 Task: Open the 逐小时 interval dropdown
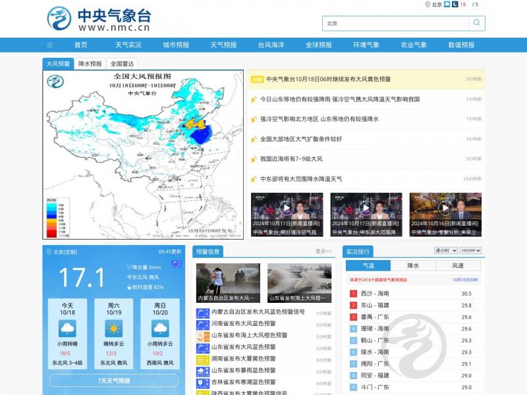point(445,251)
